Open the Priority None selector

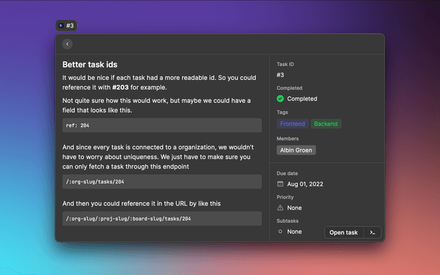point(295,207)
